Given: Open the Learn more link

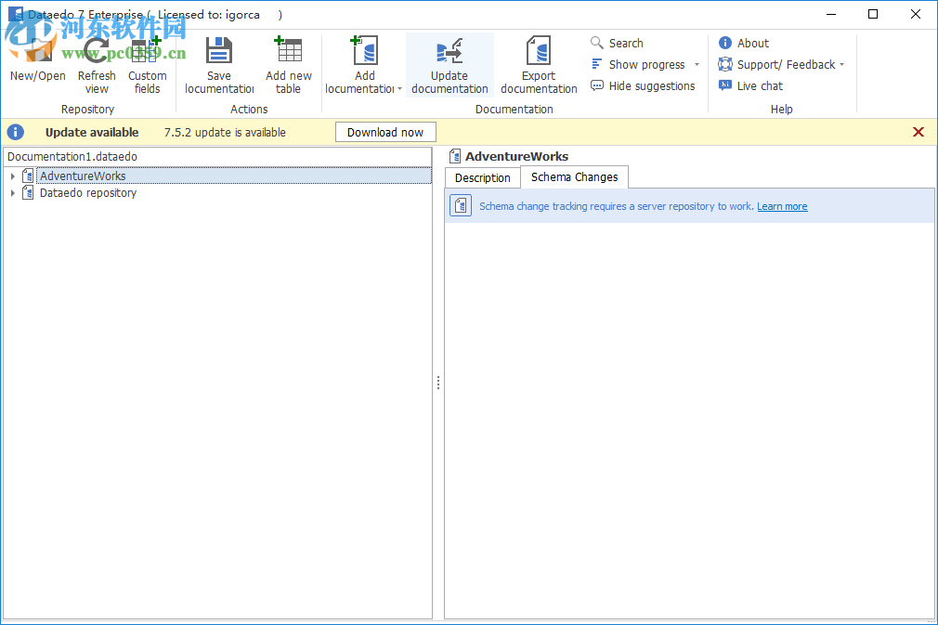Looking at the screenshot, I should coord(782,206).
